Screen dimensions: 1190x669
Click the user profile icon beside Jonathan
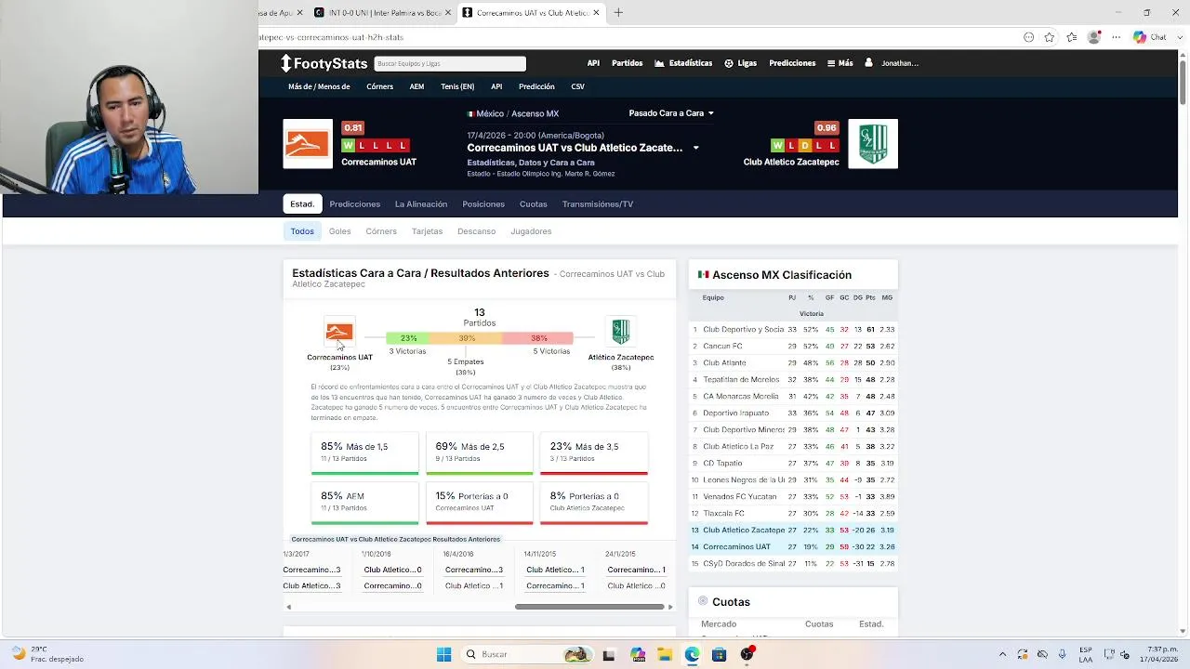tap(868, 63)
